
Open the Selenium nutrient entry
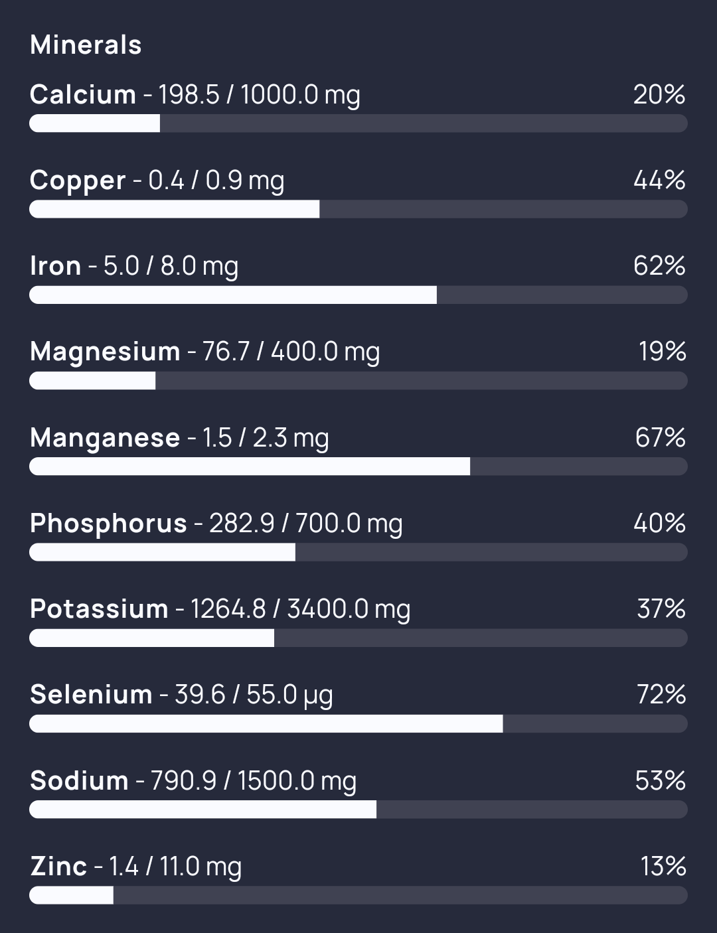181,695
